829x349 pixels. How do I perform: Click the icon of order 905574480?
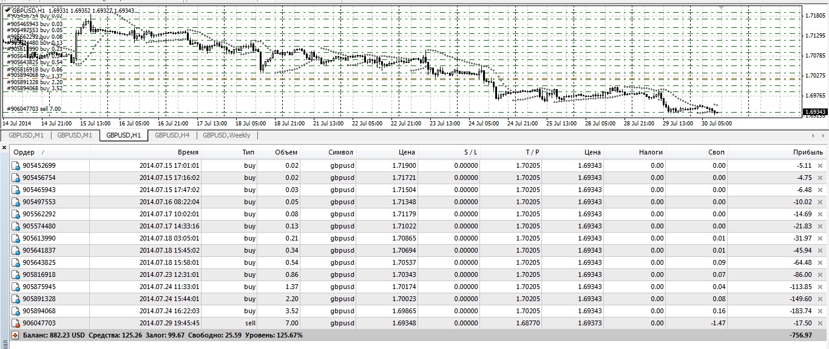(x=16, y=226)
